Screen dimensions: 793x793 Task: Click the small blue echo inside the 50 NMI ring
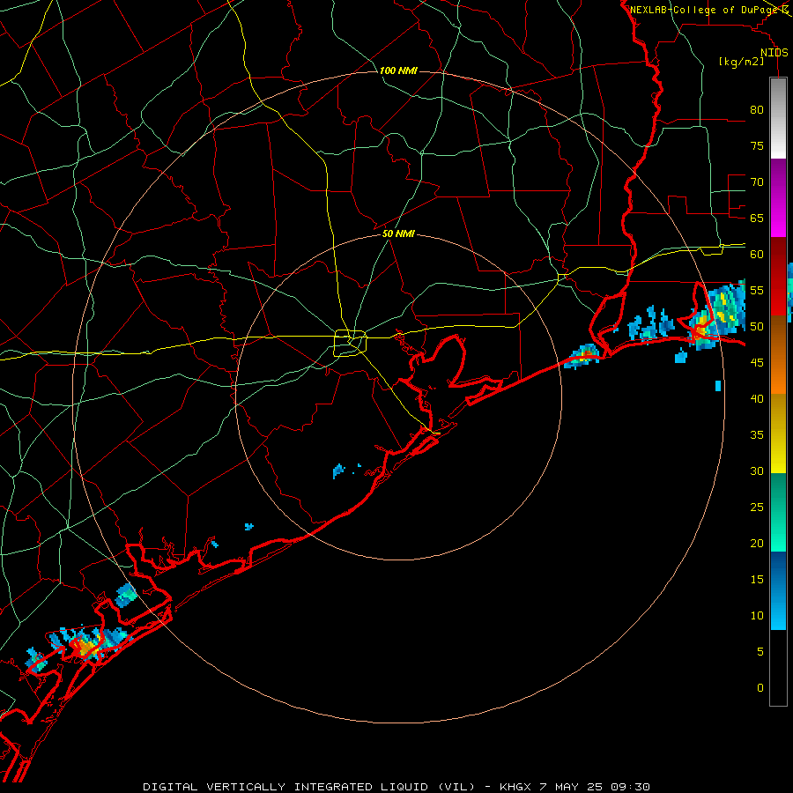click(338, 471)
